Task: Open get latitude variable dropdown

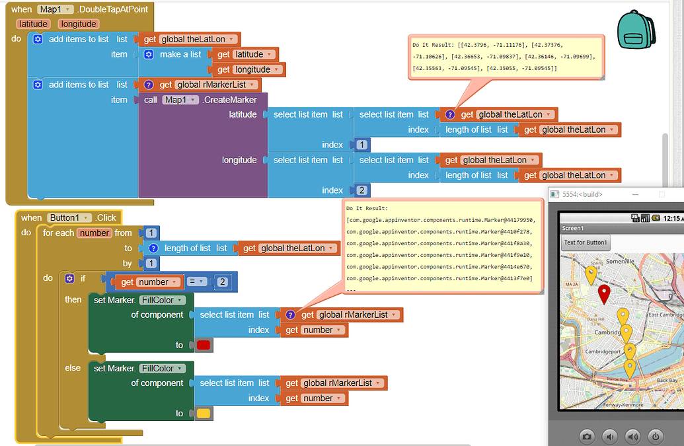Action: pos(253,54)
